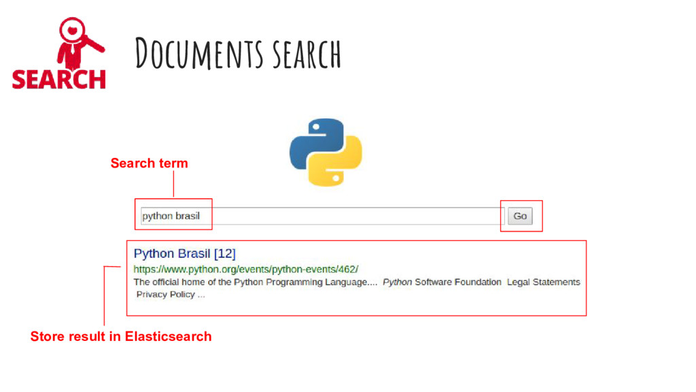Click the 'Privacy Policy ...' snippet text
Viewport: 696px width, 392px height.
(171, 294)
